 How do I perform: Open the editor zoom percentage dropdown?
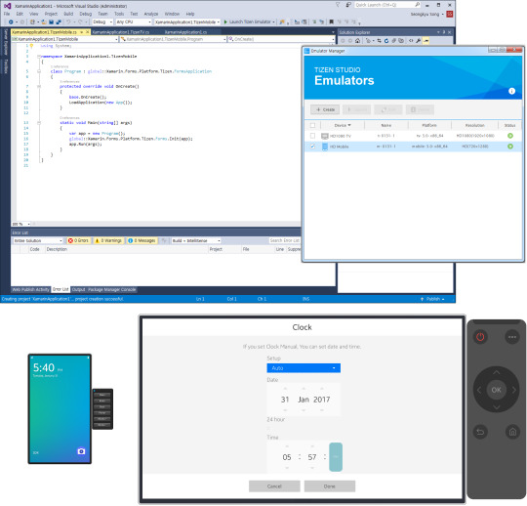pyautogui.click(x=20, y=224)
